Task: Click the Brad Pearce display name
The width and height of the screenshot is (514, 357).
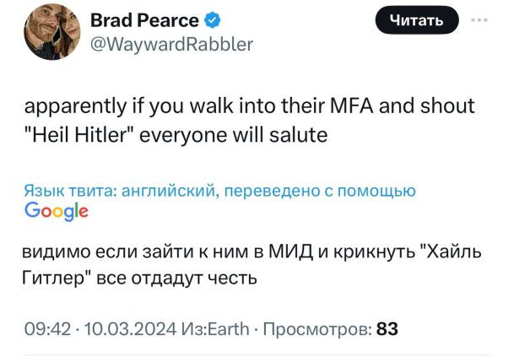Action: point(144,19)
